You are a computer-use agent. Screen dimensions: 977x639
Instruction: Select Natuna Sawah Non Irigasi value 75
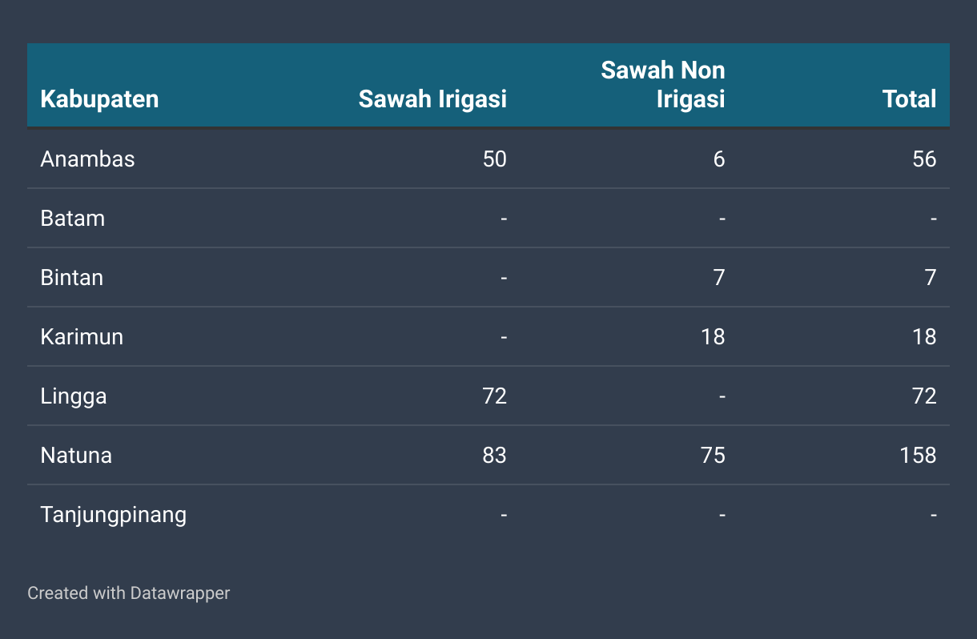(713, 456)
